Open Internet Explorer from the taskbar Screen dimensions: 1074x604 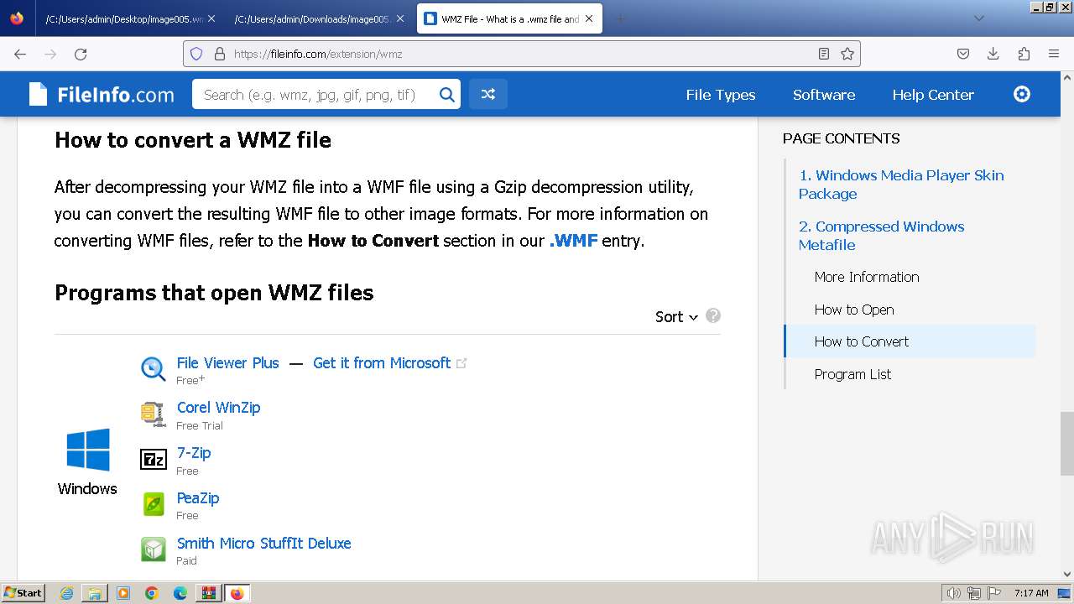[66, 593]
